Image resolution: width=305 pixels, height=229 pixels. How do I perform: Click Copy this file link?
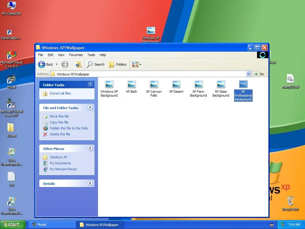click(x=59, y=122)
